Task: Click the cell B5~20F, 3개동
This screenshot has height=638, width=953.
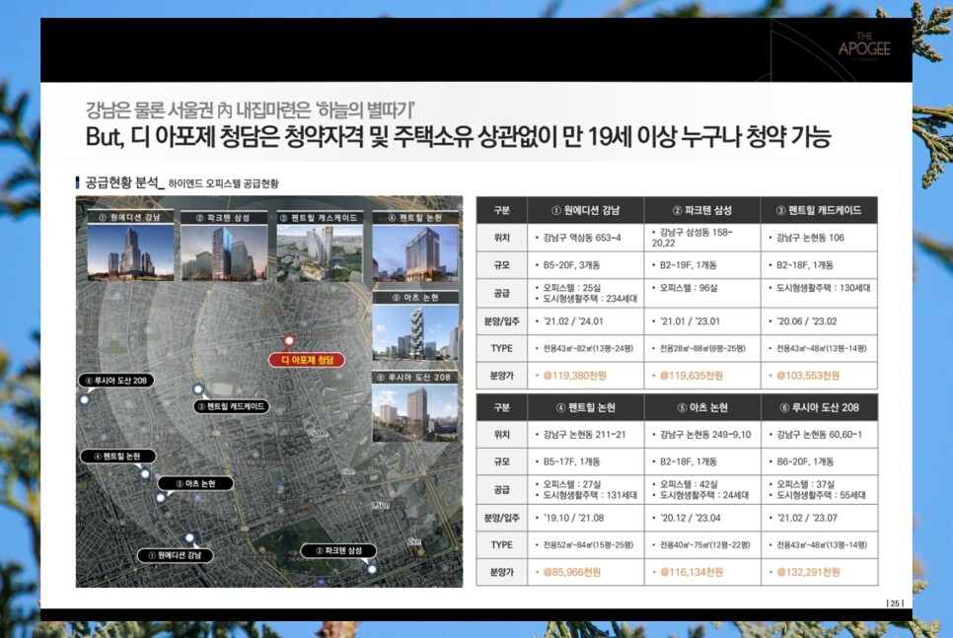Action: click(x=585, y=265)
